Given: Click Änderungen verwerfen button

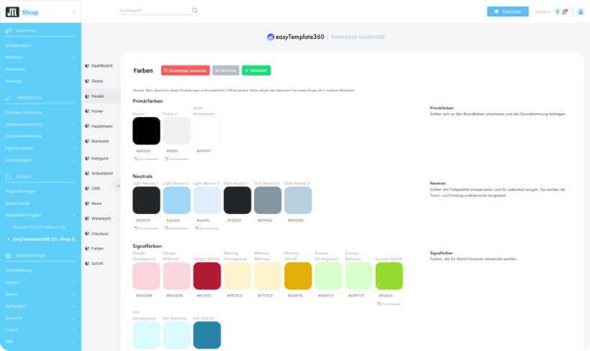Looking at the screenshot, I should [x=186, y=70].
